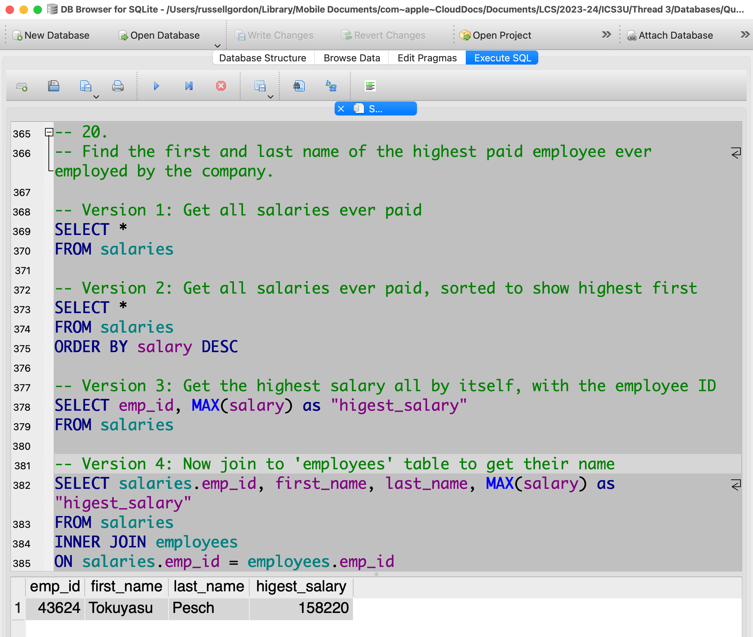The width and height of the screenshot is (753, 637).
Task: Click the Open Database button
Action: point(159,36)
